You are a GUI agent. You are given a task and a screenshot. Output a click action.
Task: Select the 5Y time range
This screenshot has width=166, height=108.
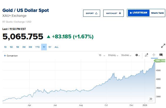[x=50, y=47]
